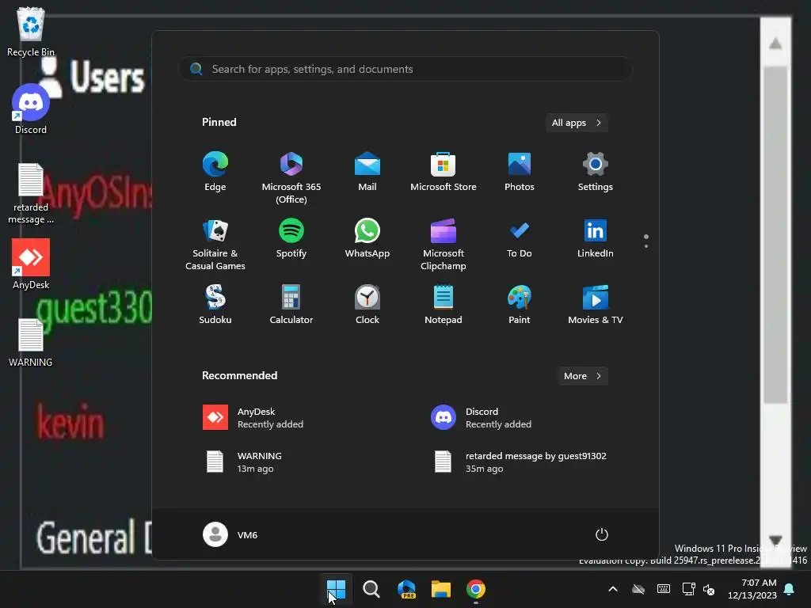Open network status tray icon
Image resolution: width=811 pixels, height=608 pixels.
click(x=688, y=589)
